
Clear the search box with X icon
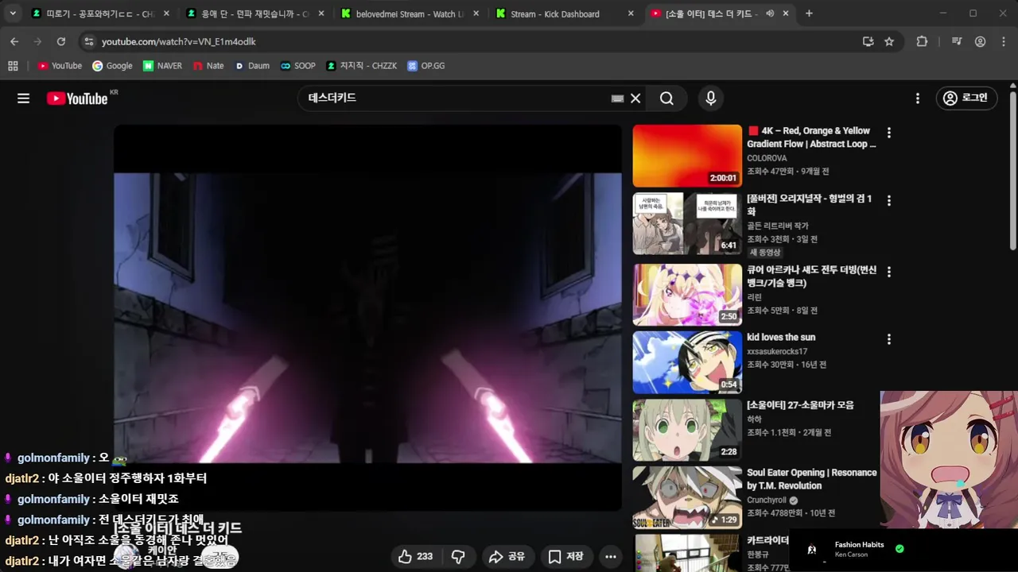pos(635,99)
